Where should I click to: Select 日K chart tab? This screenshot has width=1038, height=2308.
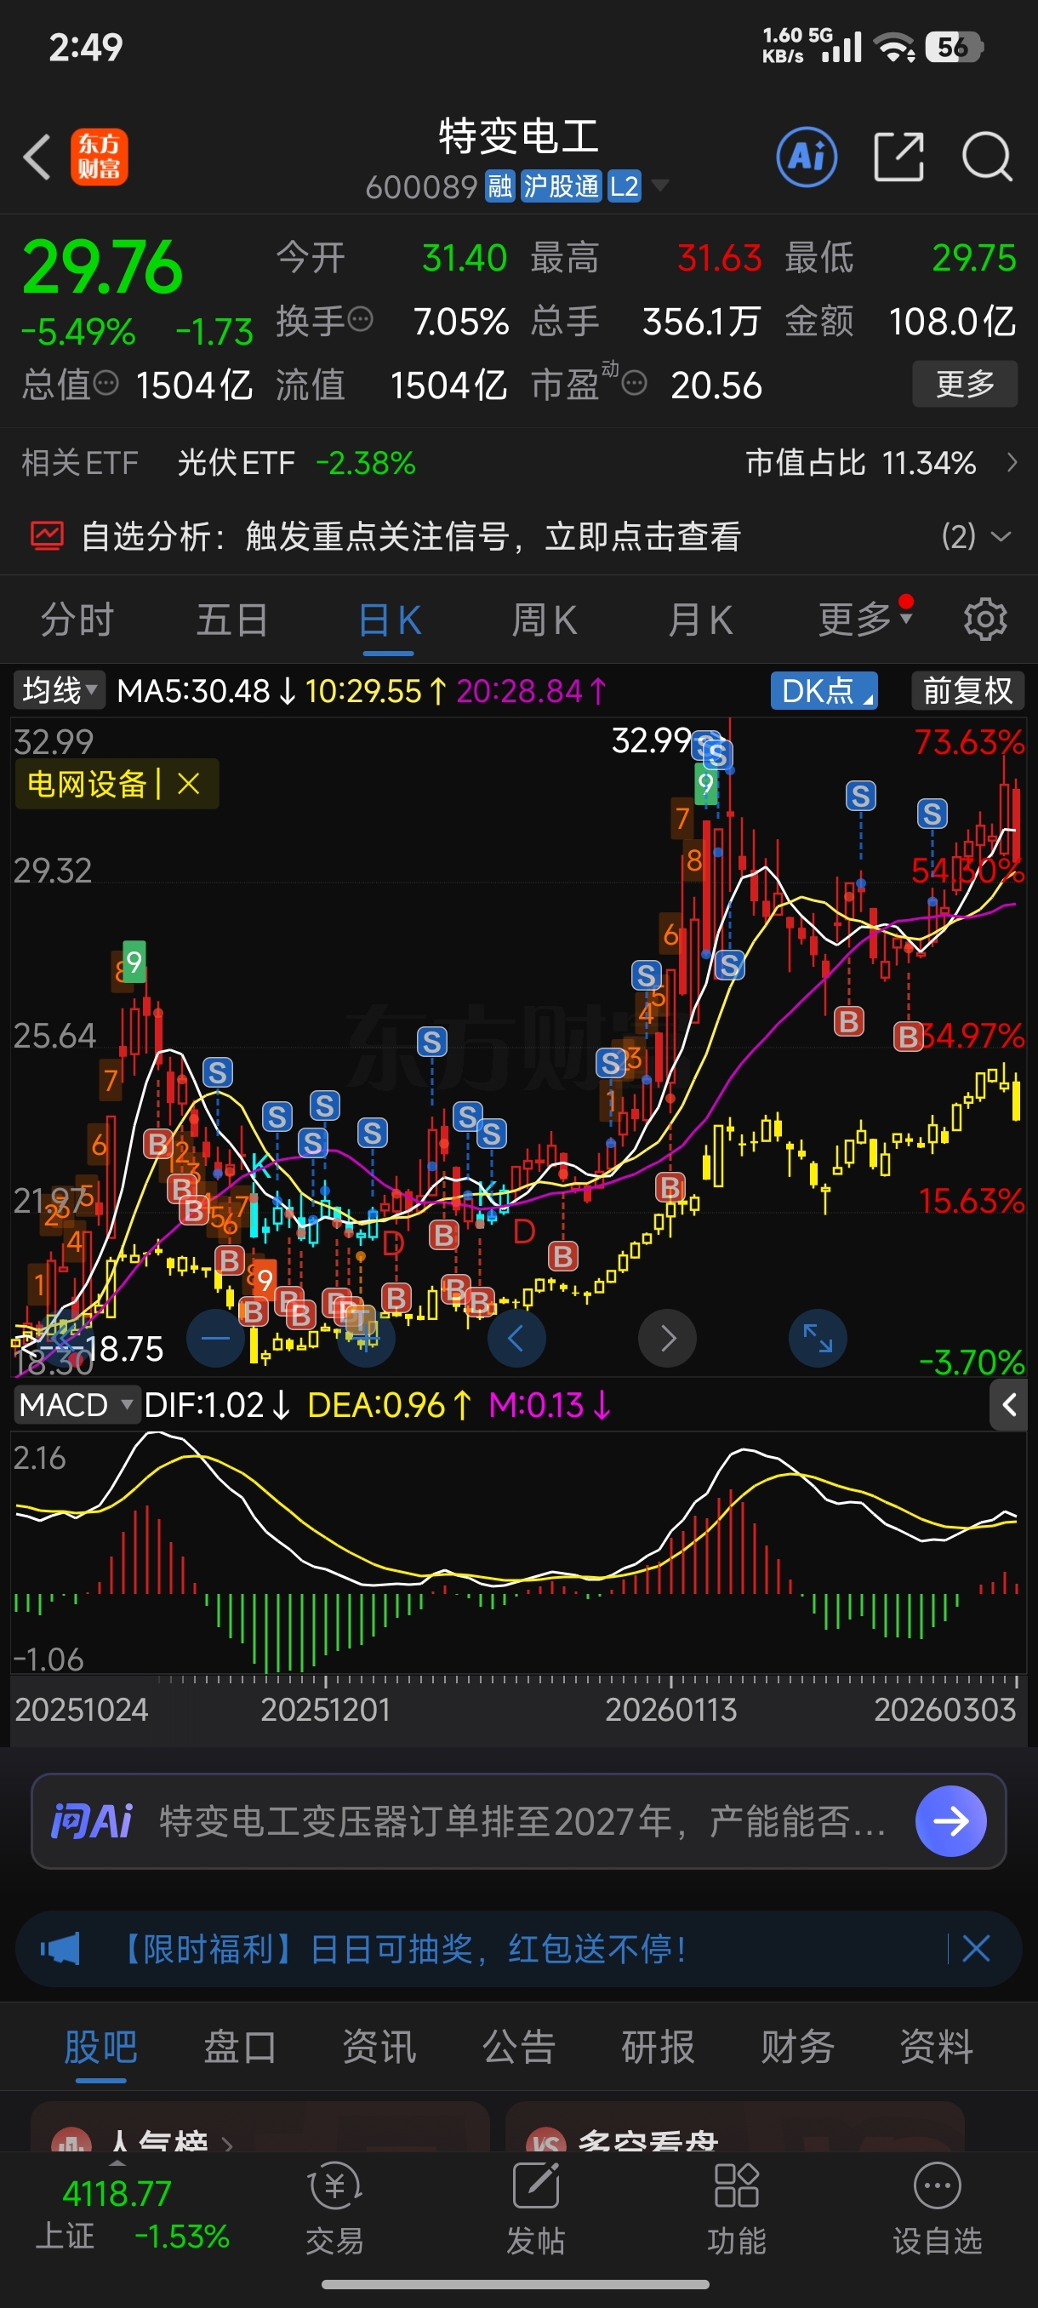pyautogui.click(x=389, y=620)
